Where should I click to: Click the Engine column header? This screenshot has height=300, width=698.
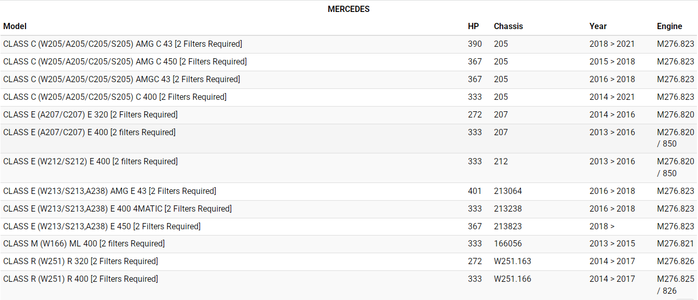669,26
